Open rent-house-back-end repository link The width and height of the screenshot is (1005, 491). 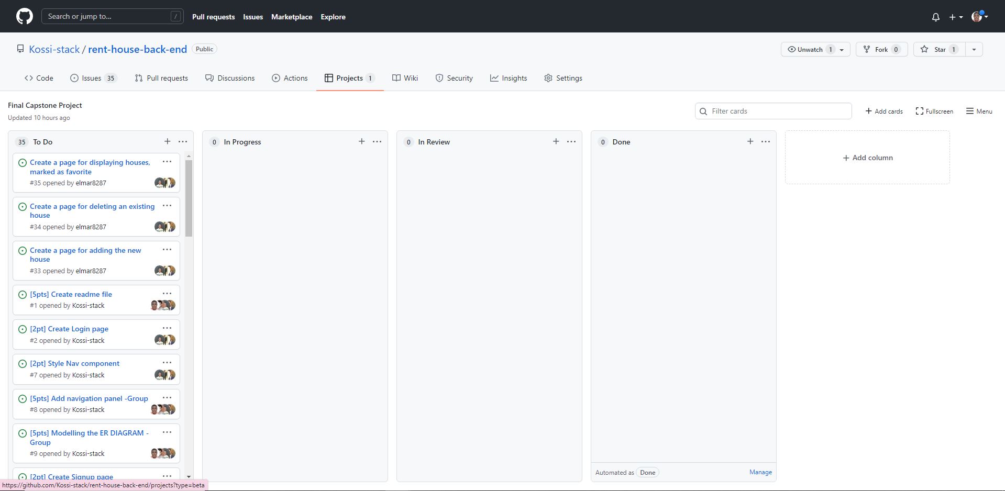coord(137,49)
